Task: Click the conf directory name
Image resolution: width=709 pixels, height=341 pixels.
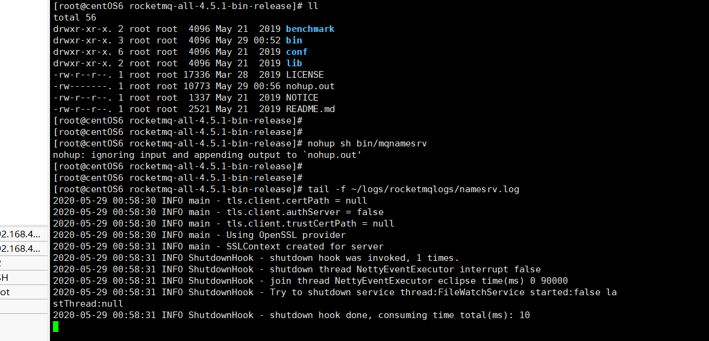Action: [296, 52]
